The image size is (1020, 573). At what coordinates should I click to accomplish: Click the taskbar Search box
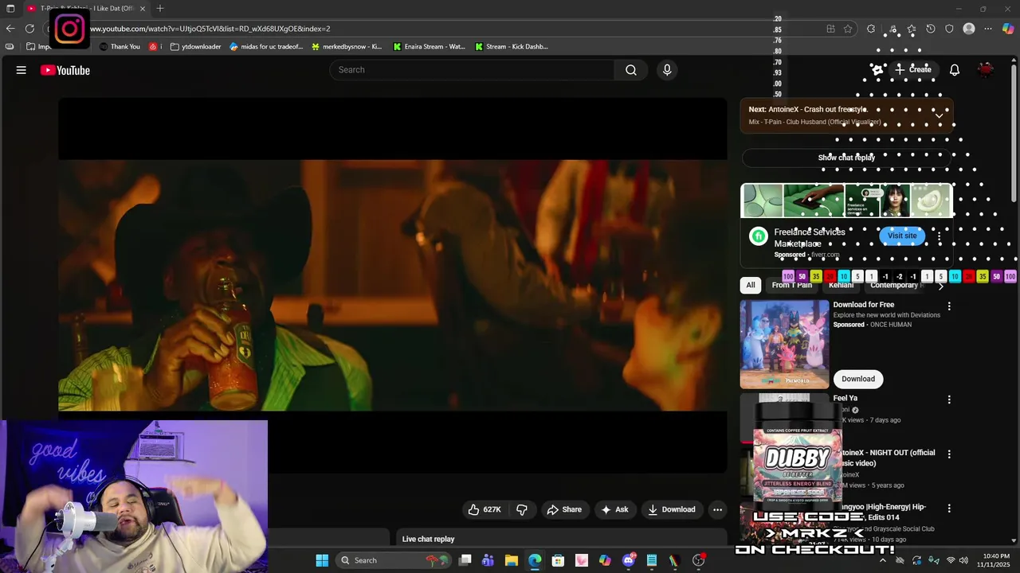(x=393, y=560)
